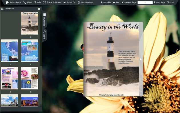Click the Next Page arrow icon
The height and width of the screenshot is (113, 180).
tap(154, 2)
